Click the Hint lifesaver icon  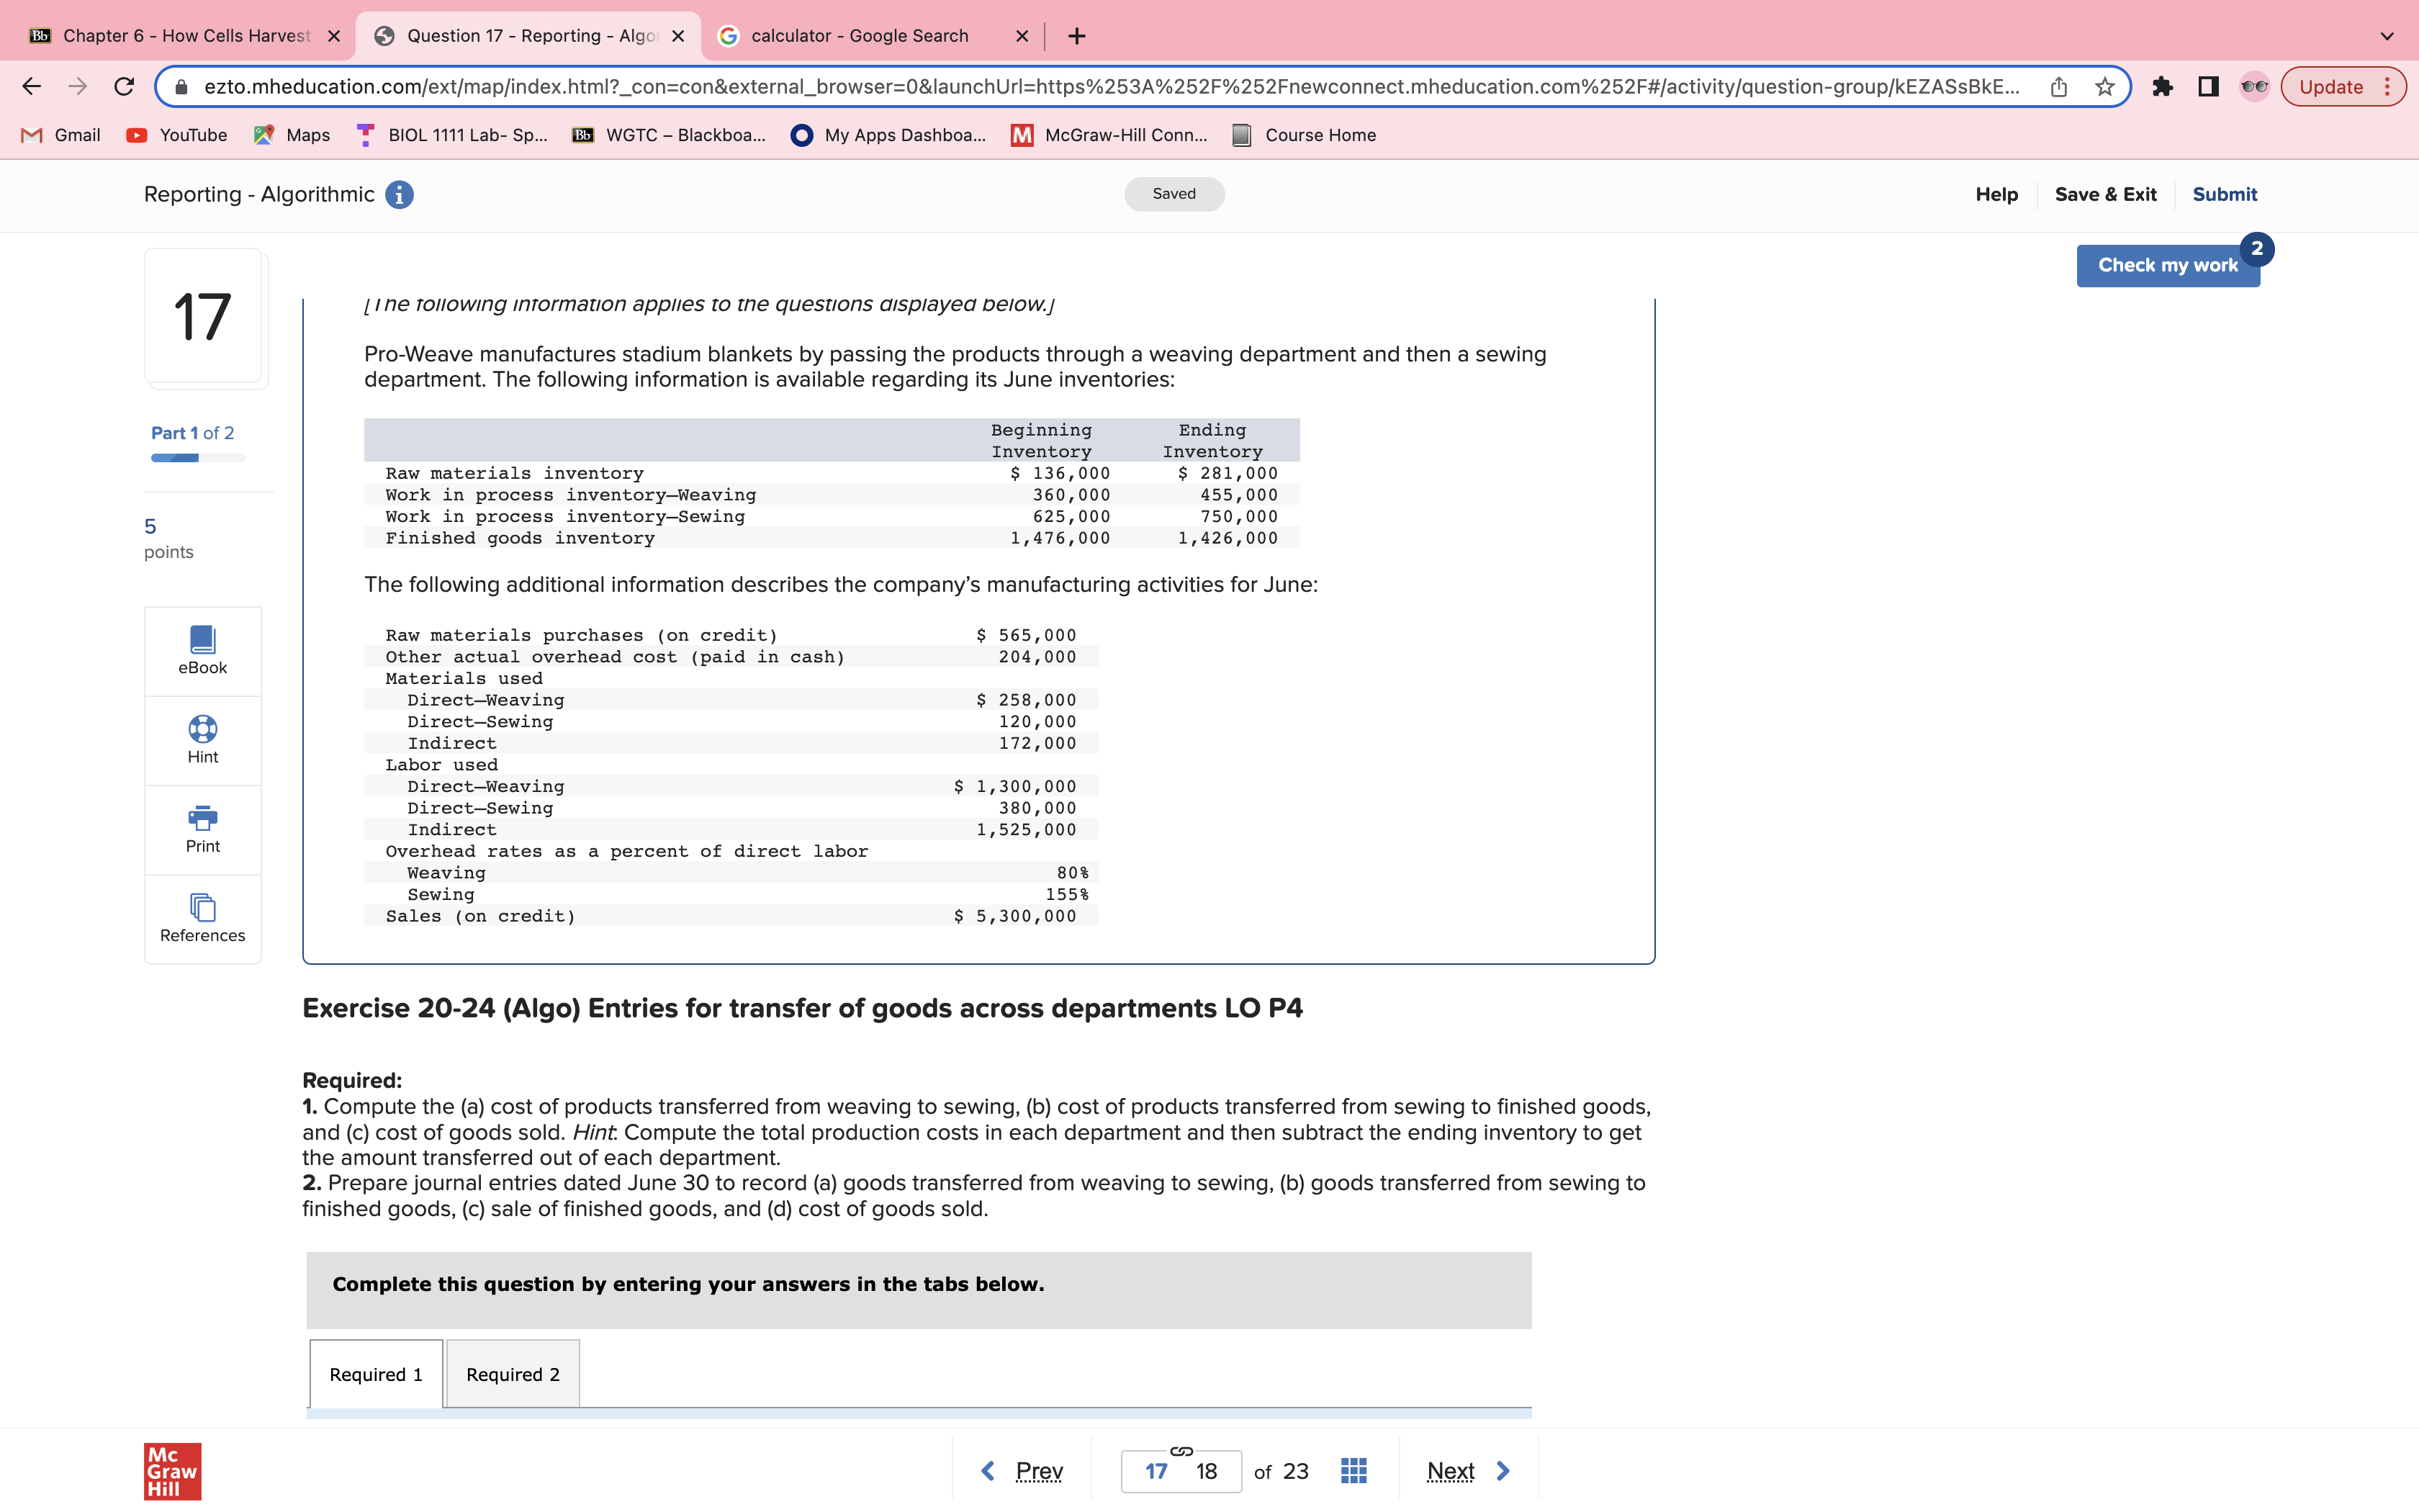[x=202, y=729]
